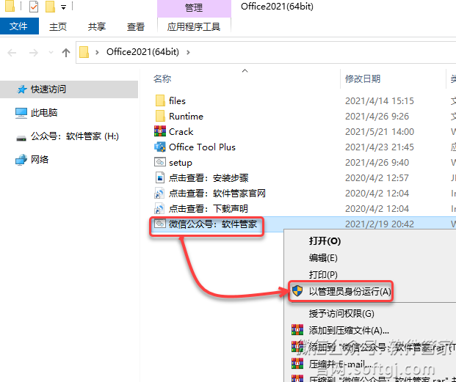Switch to the 共享 ribbon tab

pos(96,26)
